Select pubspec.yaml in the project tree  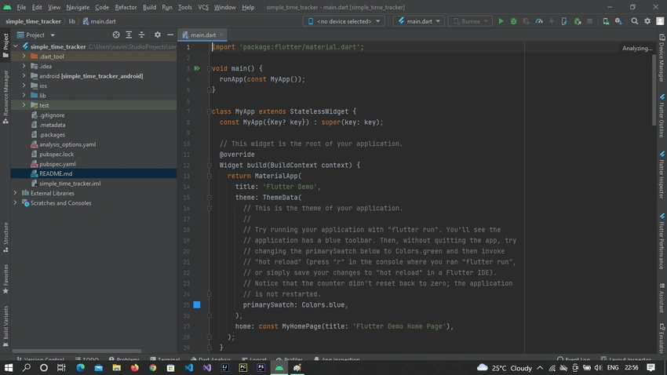[57, 164]
